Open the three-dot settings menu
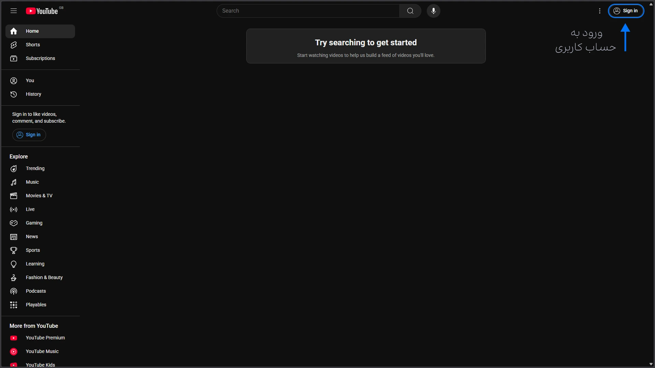The image size is (655, 368). click(599, 11)
